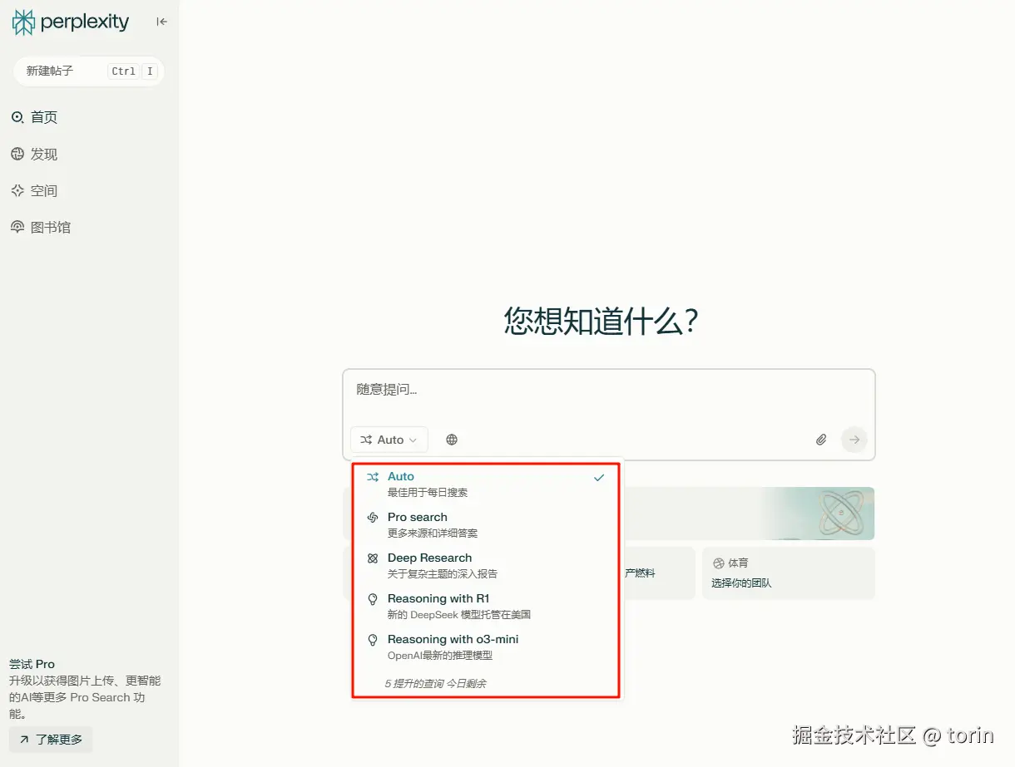Click the 更多来源和详细答案 description

point(433,533)
